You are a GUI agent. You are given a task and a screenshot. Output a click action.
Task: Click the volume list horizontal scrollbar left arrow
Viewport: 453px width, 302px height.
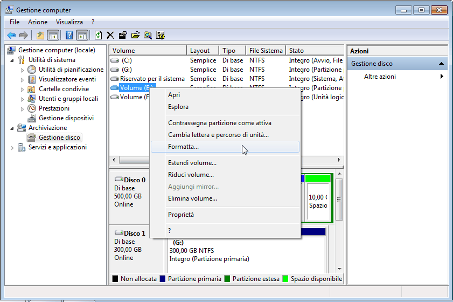click(114, 160)
